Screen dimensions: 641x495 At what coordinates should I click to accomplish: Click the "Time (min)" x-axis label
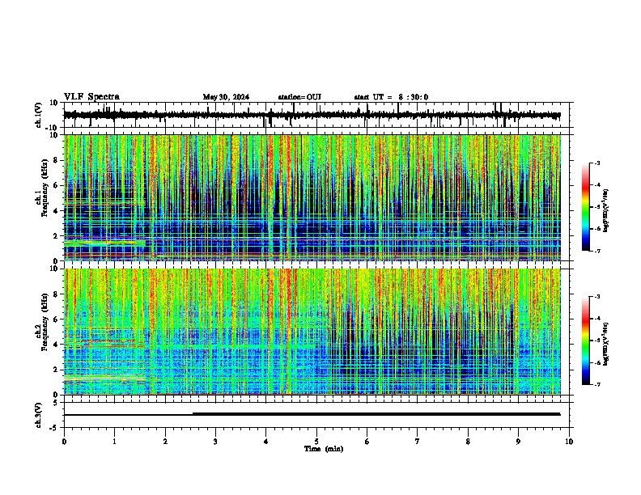pyautogui.click(x=324, y=449)
